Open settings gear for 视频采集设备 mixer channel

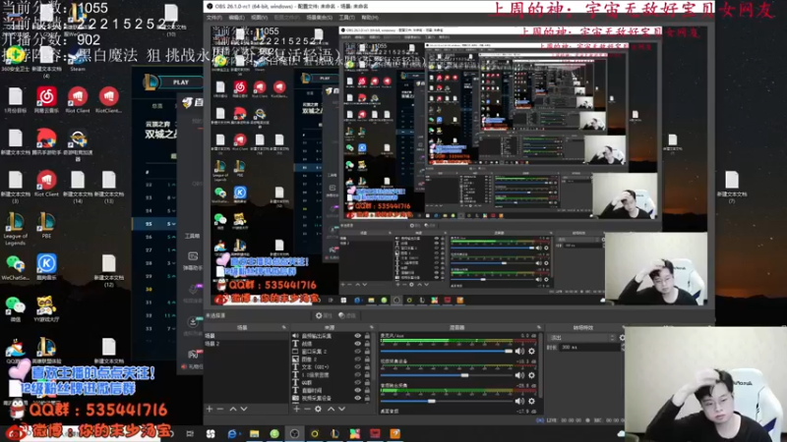531,375
